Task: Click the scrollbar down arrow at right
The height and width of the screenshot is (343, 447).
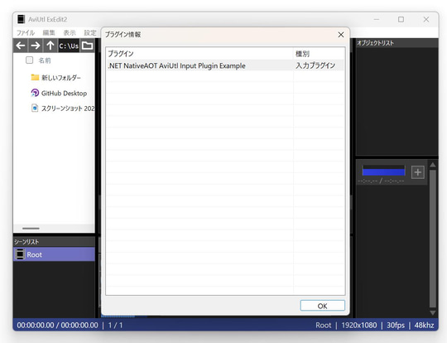Action: tap(432, 312)
